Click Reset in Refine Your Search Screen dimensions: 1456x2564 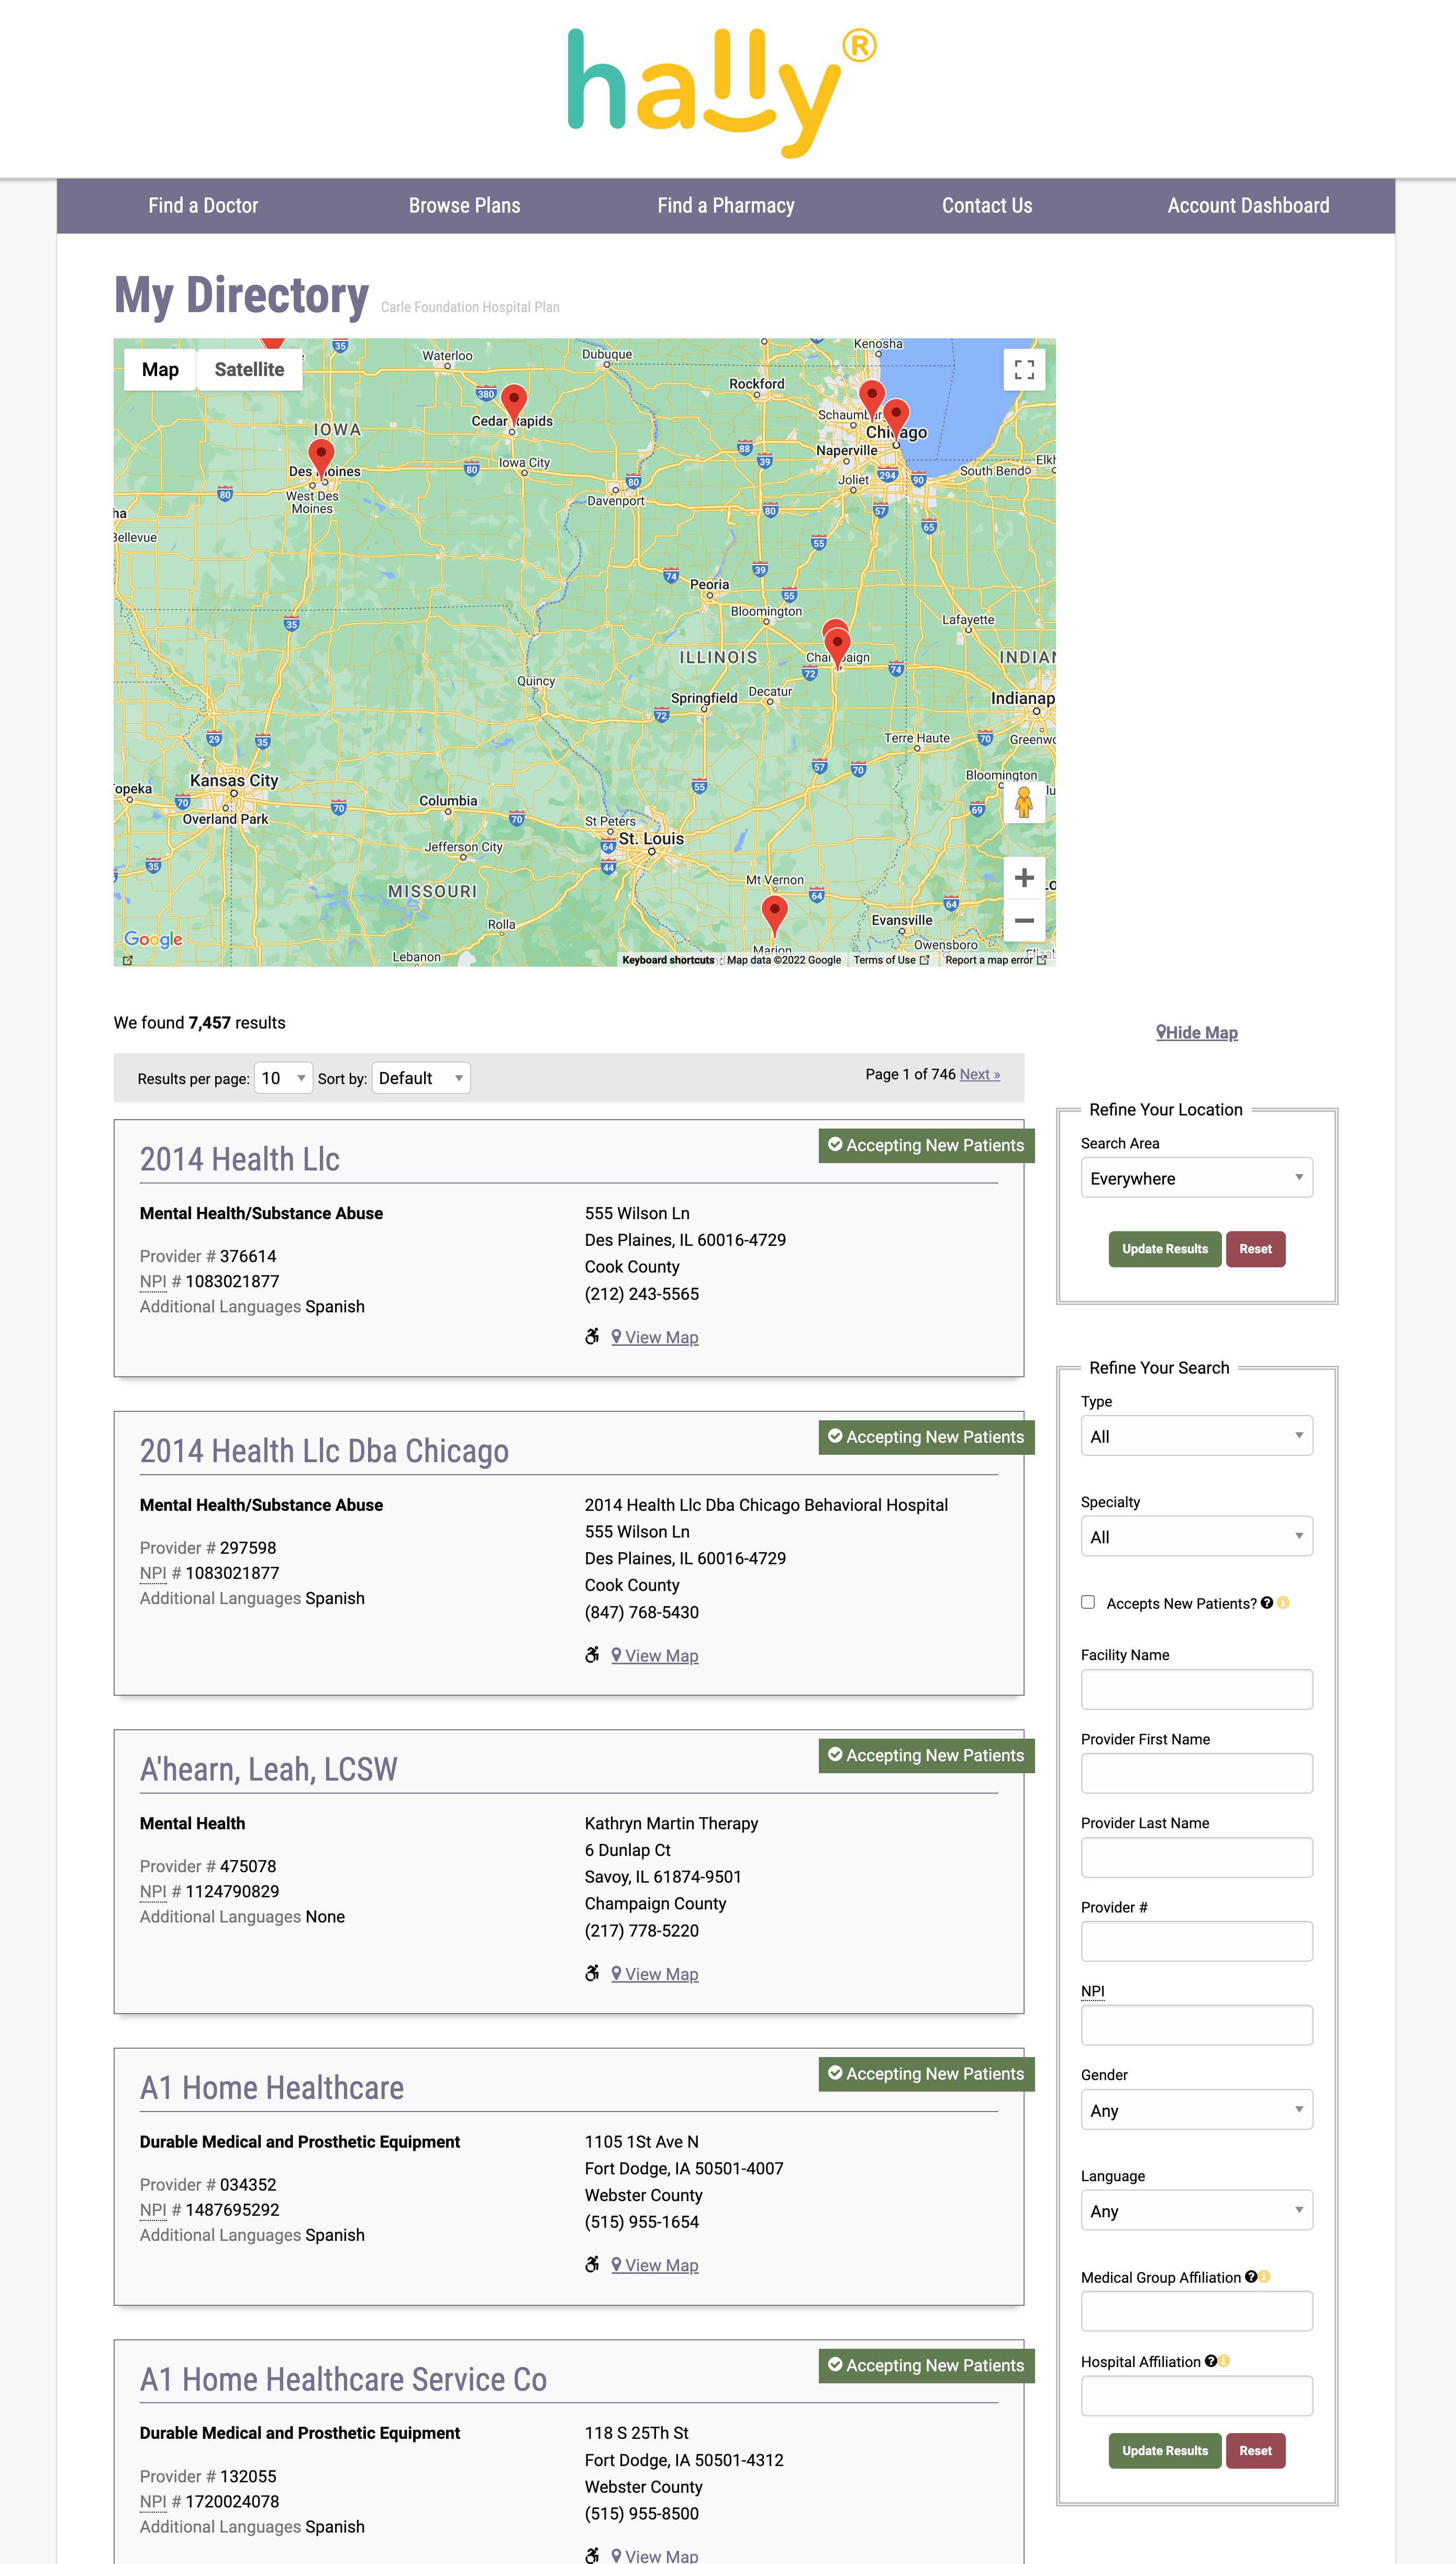[1255, 2451]
